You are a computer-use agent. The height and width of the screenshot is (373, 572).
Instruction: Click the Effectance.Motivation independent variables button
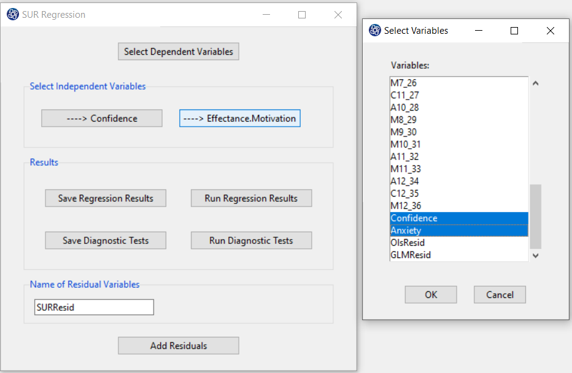[240, 119]
